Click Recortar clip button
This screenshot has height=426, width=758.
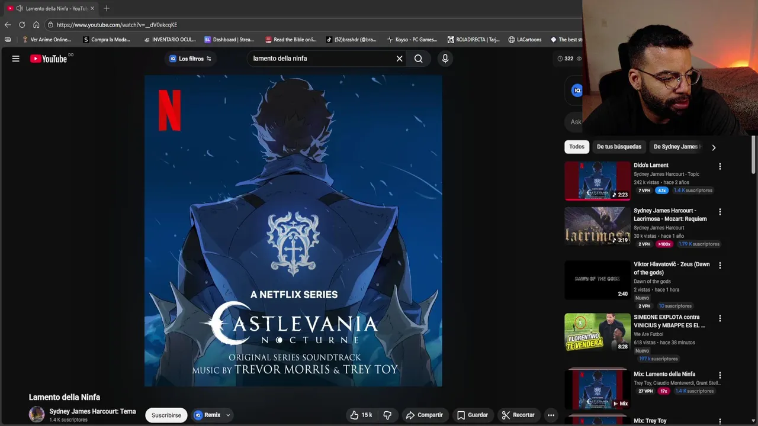coord(518,415)
